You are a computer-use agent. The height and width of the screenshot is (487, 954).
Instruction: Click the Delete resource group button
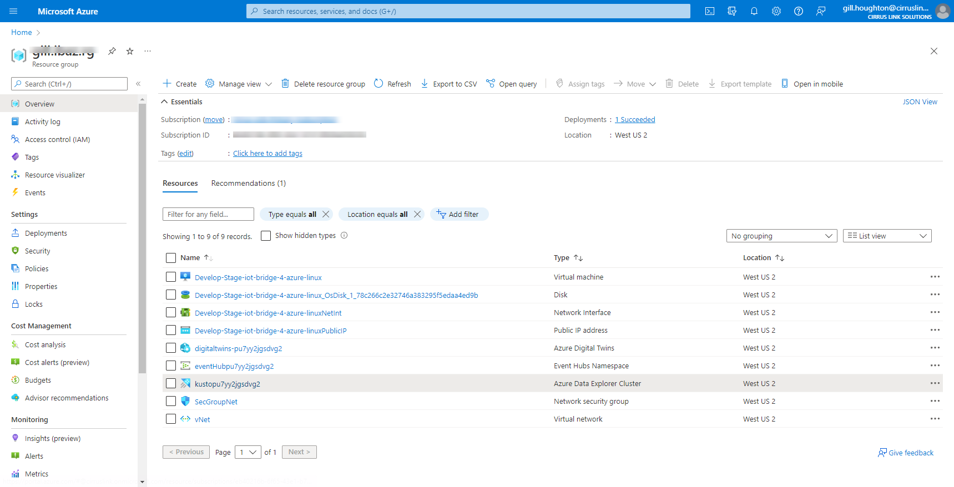coord(323,84)
